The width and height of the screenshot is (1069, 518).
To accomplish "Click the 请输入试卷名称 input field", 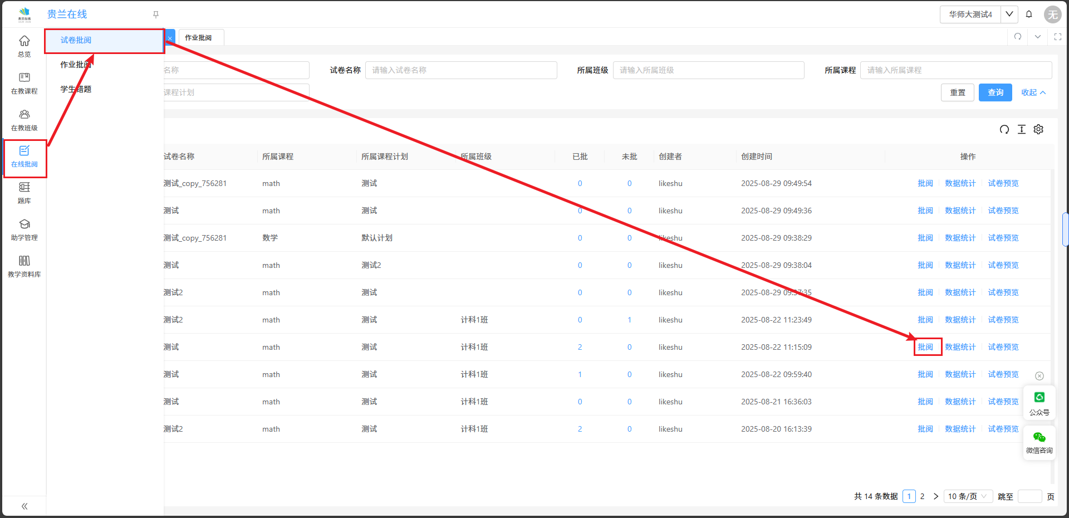I will [460, 70].
